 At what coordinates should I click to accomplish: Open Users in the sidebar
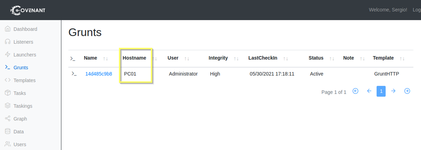20,144
